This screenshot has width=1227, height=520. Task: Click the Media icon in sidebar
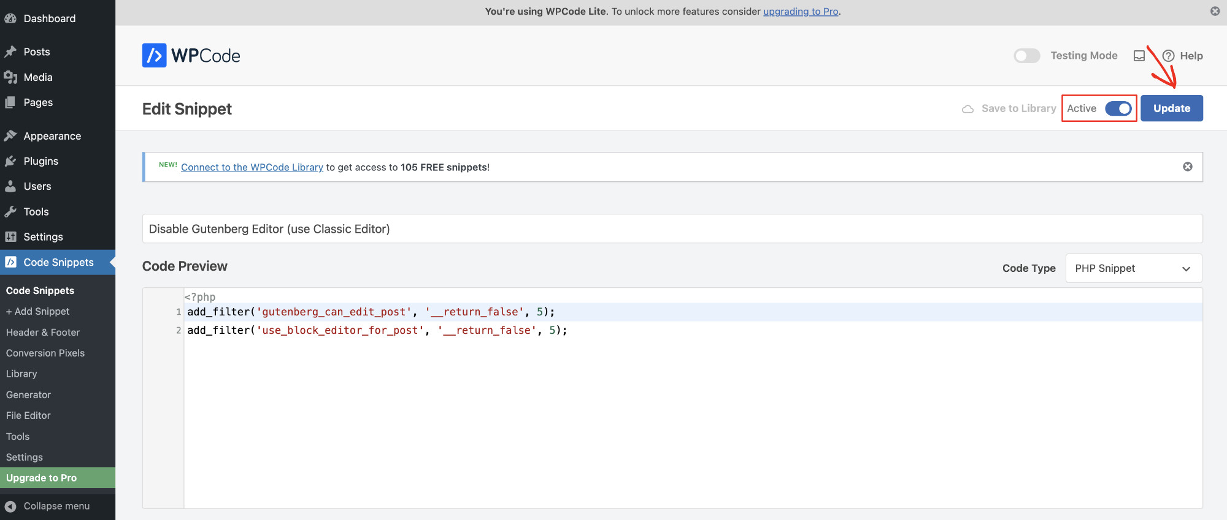pos(10,77)
